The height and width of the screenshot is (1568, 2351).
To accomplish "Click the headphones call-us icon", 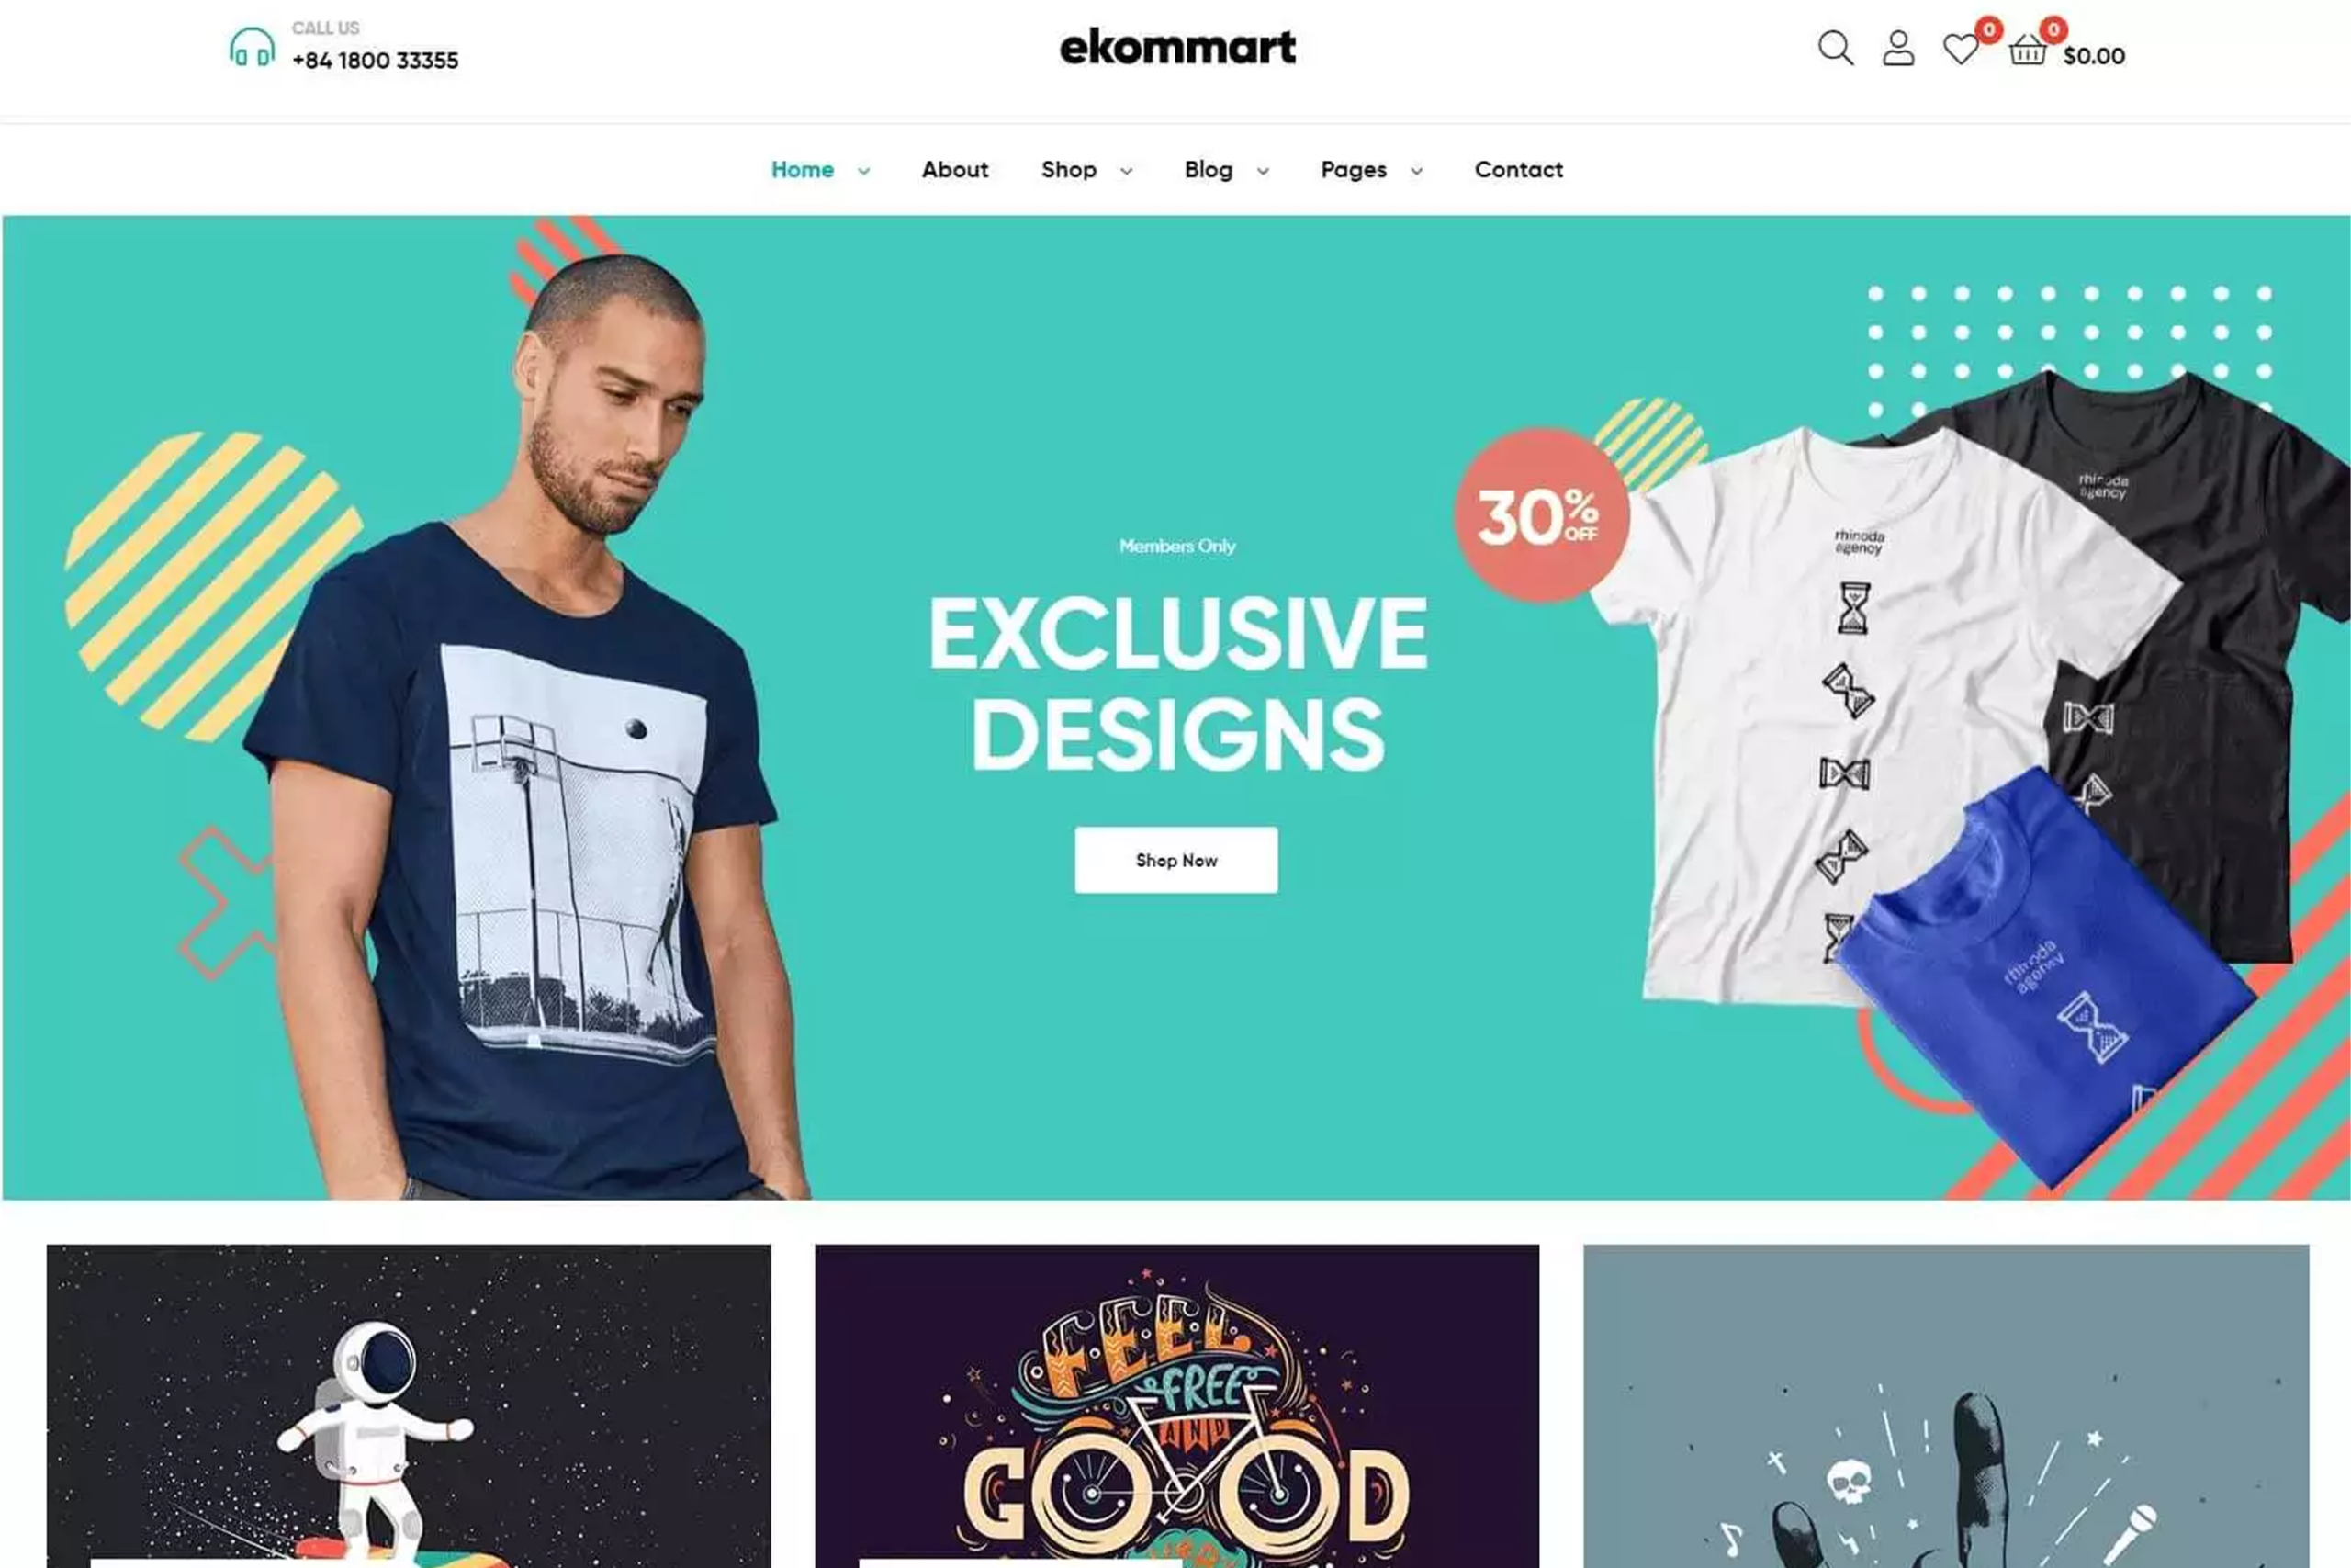I will click(252, 47).
